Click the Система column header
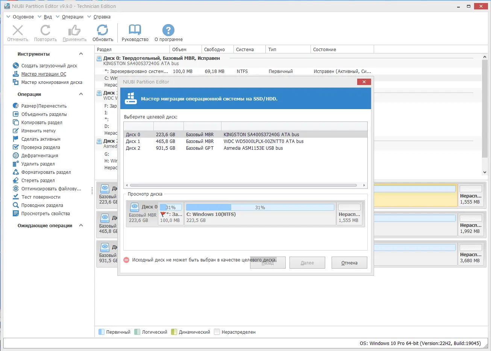 [249, 49]
